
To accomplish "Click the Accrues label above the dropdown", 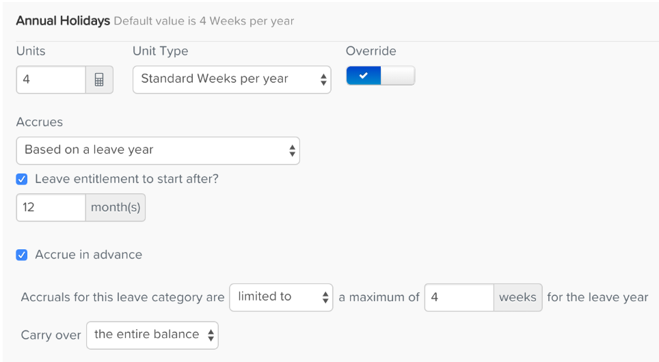I will coord(40,122).
